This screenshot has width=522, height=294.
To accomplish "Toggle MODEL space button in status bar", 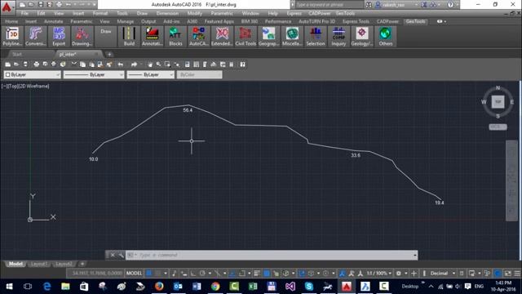I will point(134,274).
